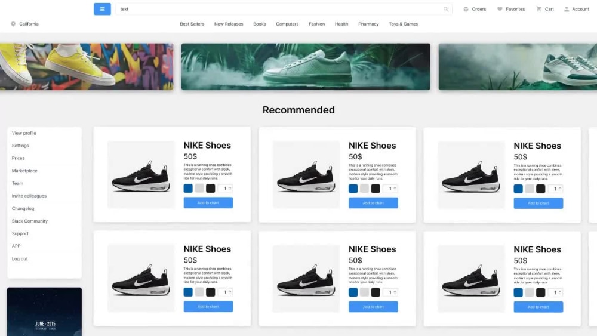597x336 pixels.
Task: Click Log out in the sidebar
Action: pyautogui.click(x=20, y=259)
